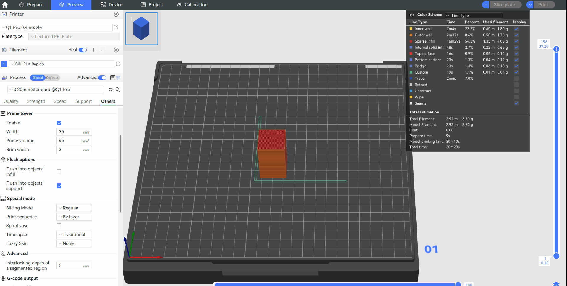Open the Calibration tab
This screenshot has height=286, width=567.
192,5
